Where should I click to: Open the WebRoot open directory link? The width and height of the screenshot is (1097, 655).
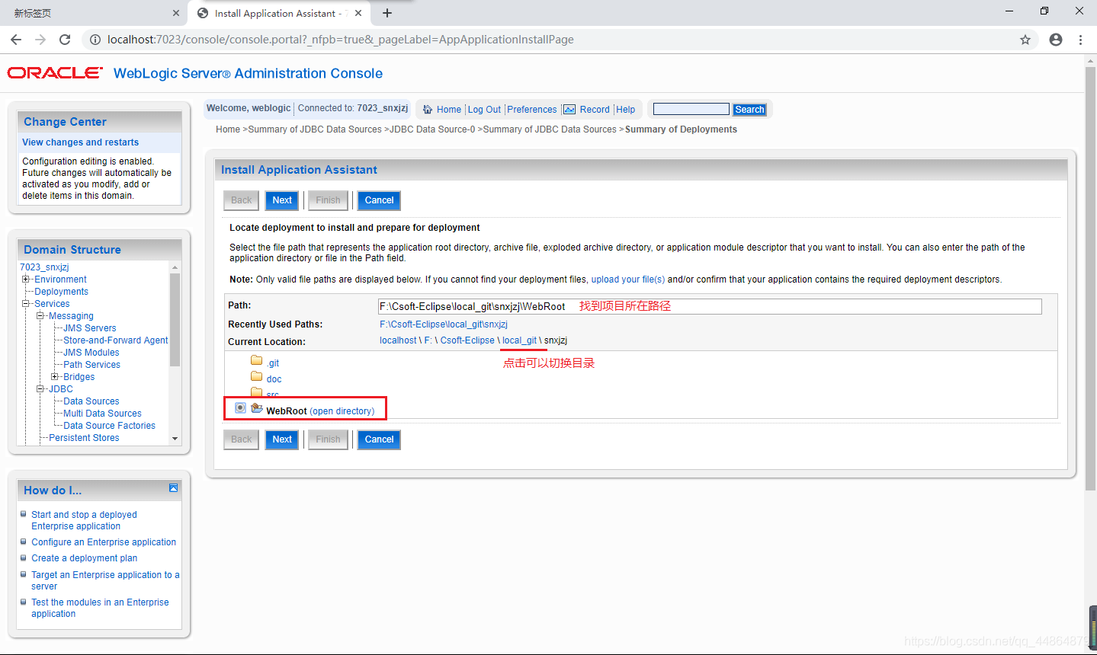(342, 411)
